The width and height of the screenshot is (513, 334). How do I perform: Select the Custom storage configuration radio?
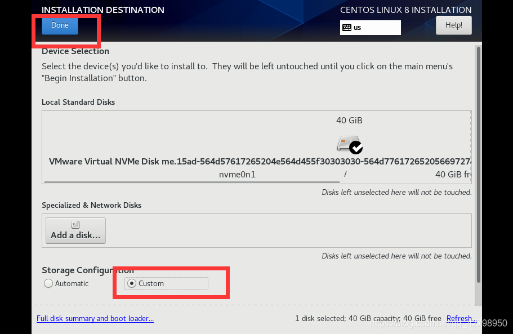(132, 283)
